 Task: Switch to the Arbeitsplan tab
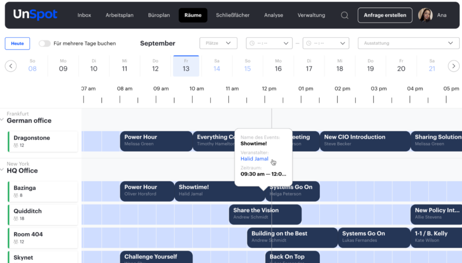click(120, 15)
